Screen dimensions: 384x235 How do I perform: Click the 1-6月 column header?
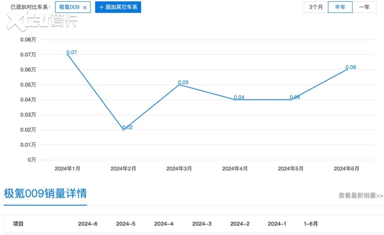click(311, 224)
